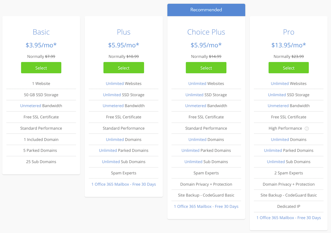Click Unlimited Websites in the Plus plan

pyautogui.click(x=124, y=84)
